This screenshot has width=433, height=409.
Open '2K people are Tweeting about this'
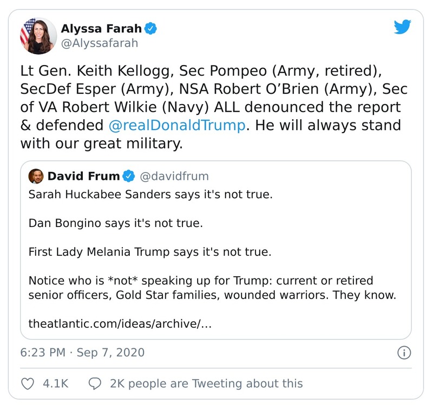[206, 384]
